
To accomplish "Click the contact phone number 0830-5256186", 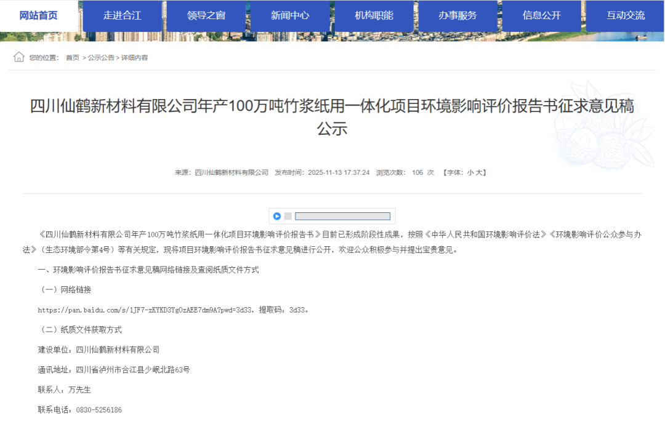I will (99, 410).
